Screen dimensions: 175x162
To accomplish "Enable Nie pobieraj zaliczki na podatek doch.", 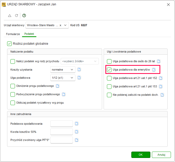I will [x=109, y=95].
